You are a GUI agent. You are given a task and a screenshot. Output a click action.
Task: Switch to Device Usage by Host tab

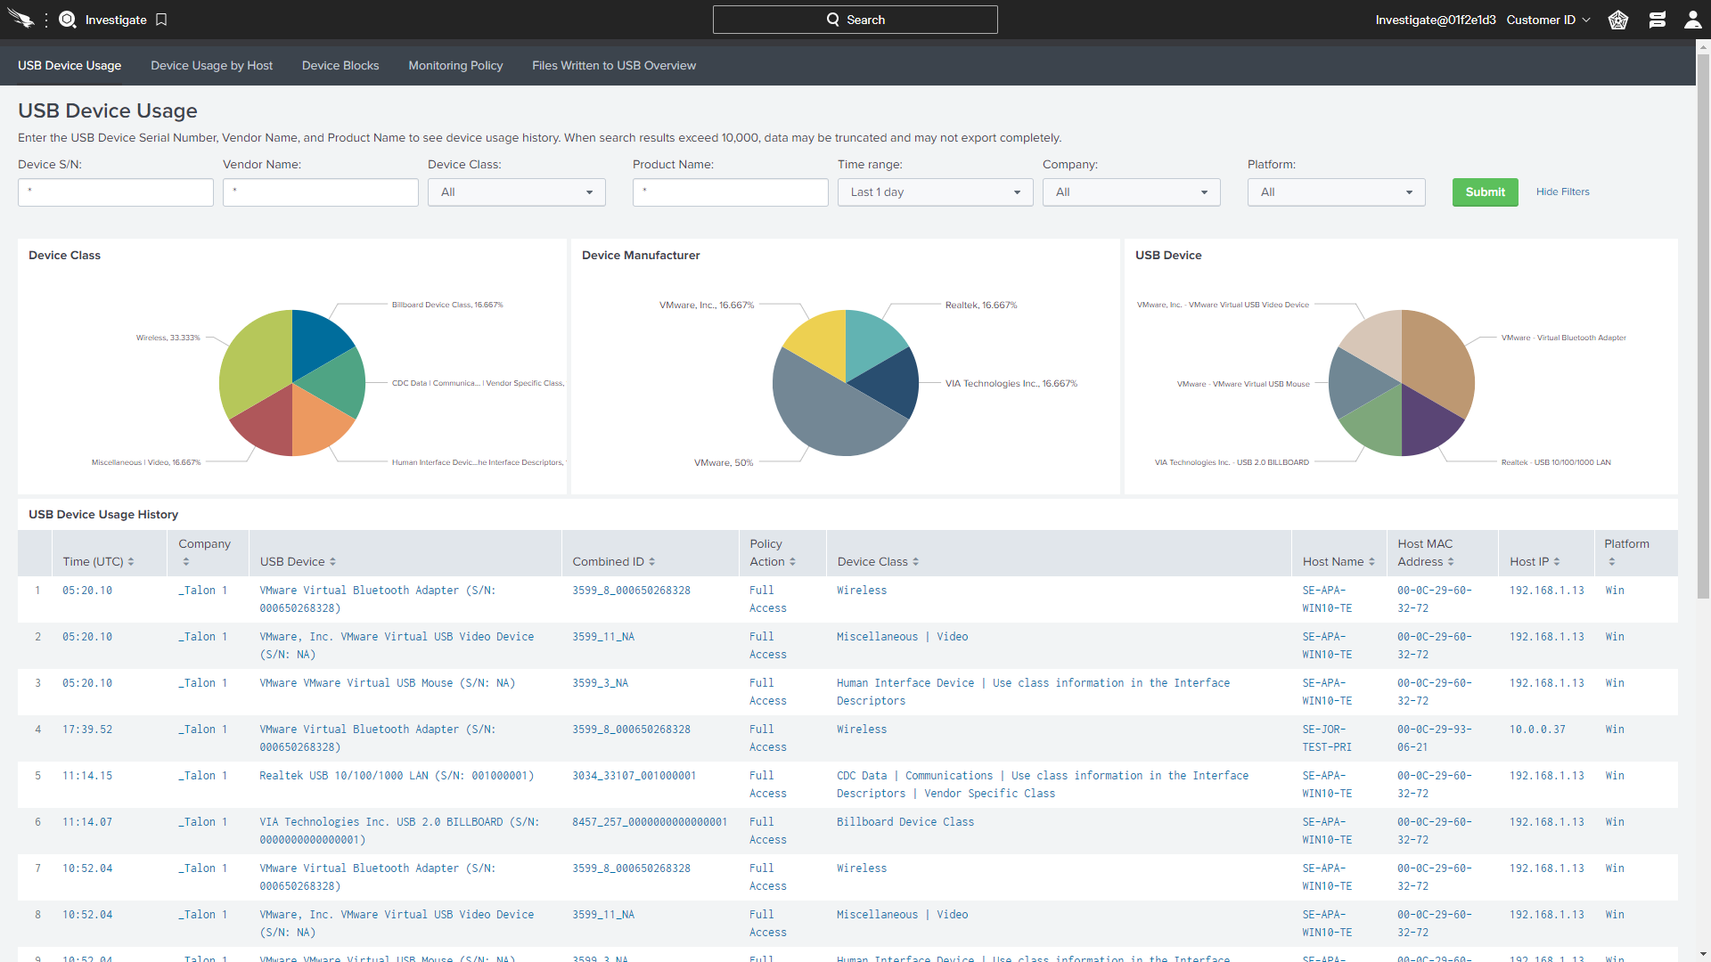click(x=211, y=66)
